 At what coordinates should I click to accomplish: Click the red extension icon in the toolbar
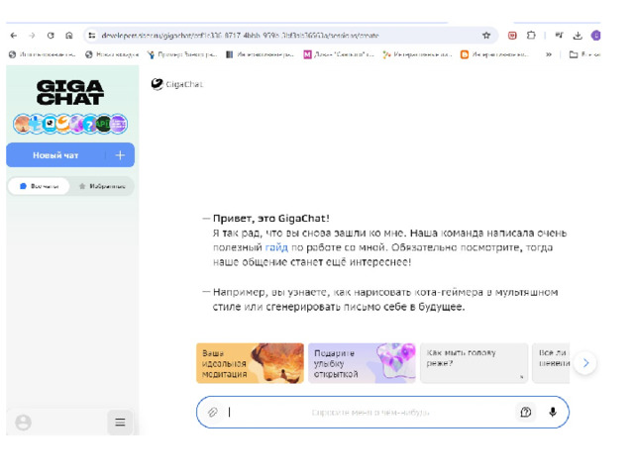[512, 36]
